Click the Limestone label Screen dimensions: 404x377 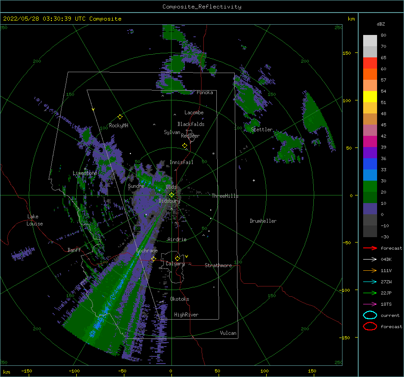[85, 173]
